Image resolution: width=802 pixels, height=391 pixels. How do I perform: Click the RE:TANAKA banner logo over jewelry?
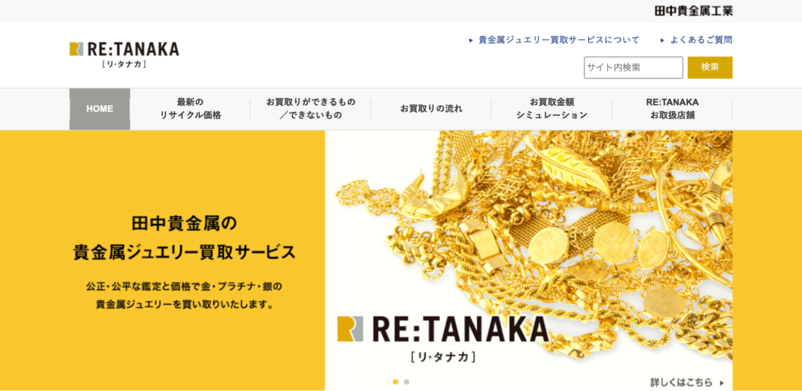pyautogui.click(x=443, y=339)
